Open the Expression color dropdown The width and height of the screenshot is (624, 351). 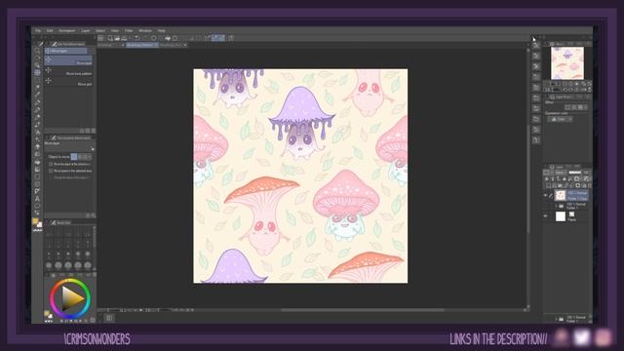pos(560,119)
